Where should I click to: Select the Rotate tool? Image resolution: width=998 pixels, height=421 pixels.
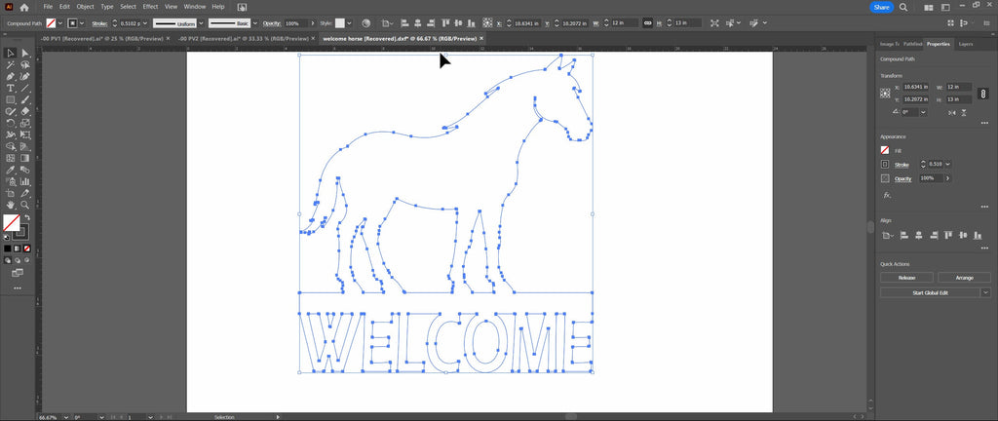(11, 124)
